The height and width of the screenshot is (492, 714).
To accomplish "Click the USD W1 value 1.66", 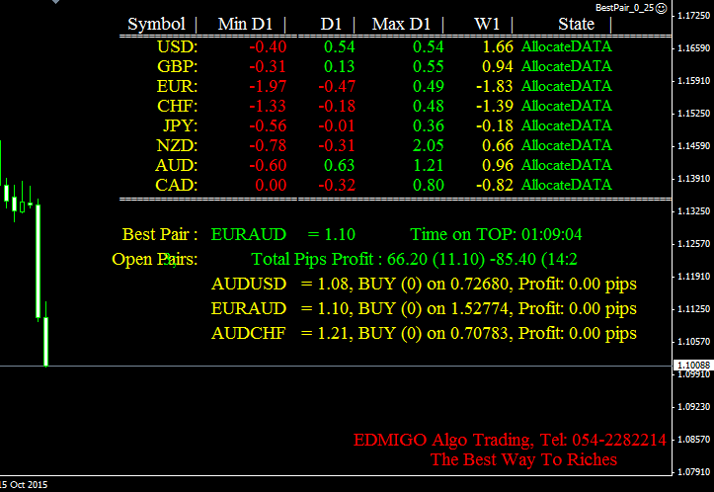I will [498, 46].
